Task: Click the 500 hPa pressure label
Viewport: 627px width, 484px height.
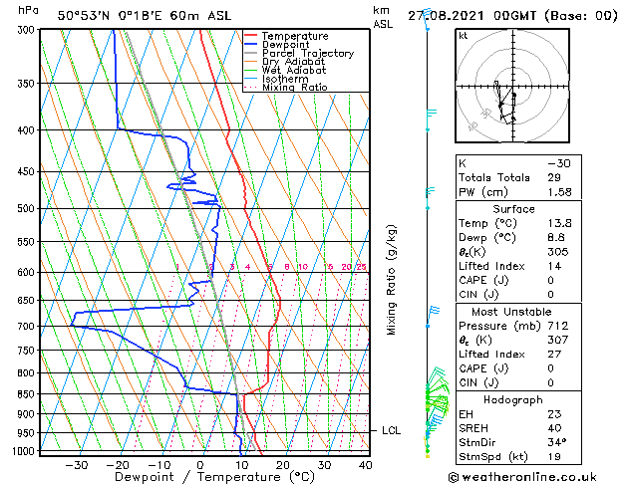Action: 28,208
